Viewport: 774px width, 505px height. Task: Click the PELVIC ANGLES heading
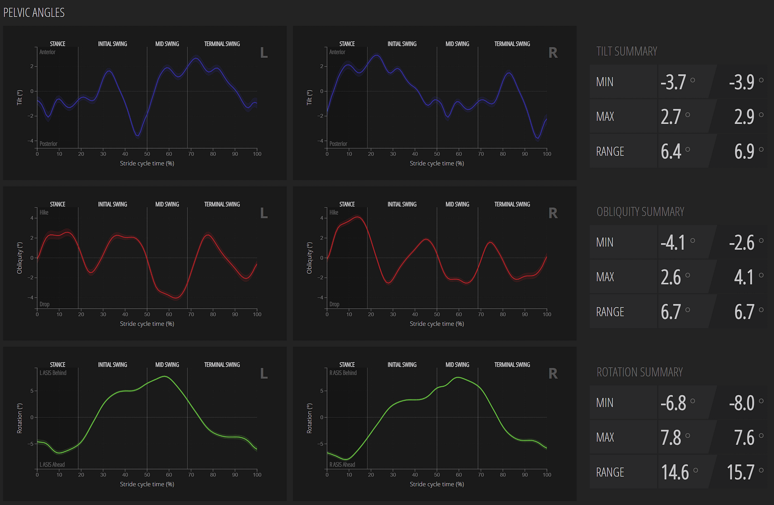pos(34,13)
